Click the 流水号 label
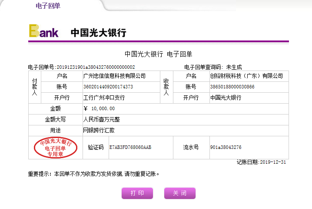The height and width of the screenshot is (209, 312). click(x=191, y=147)
